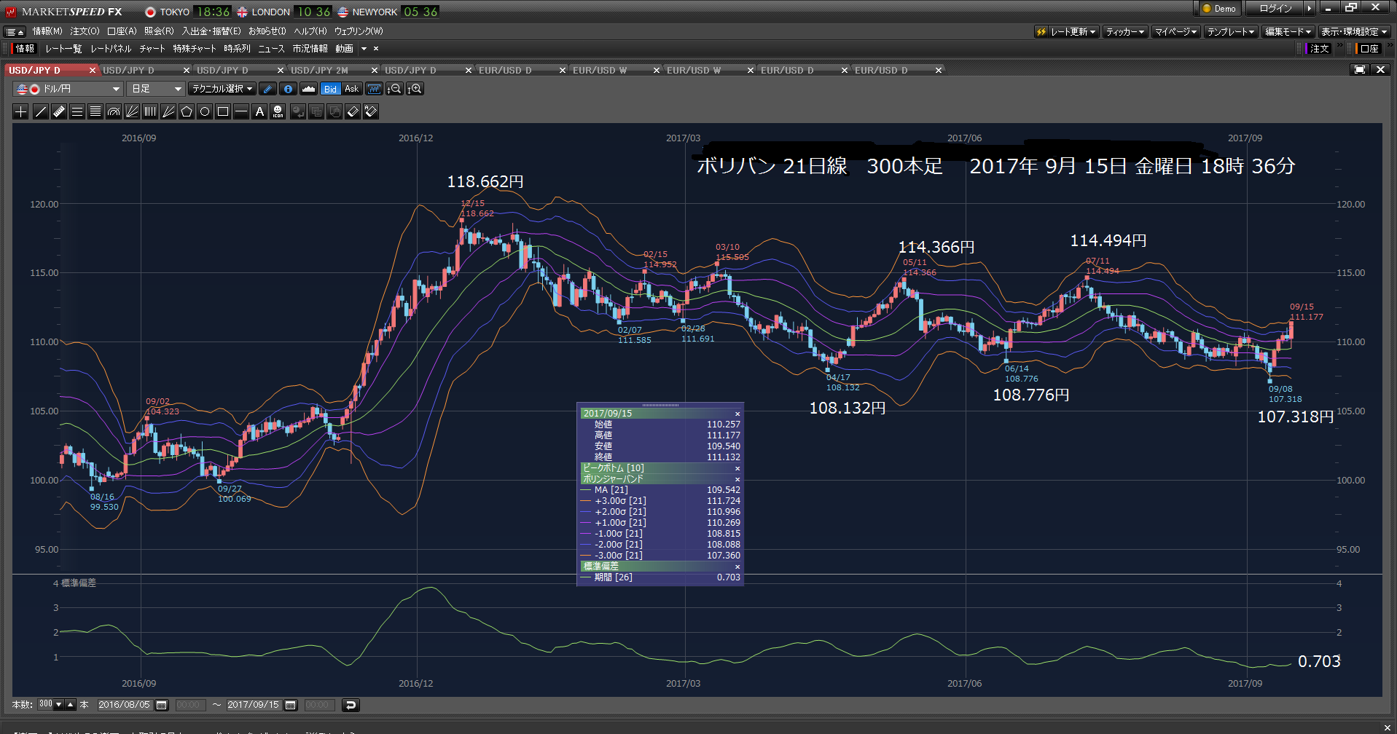Close the ボリンジャーバンド indicator row
The width and height of the screenshot is (1397, 734).
coord(737,479)
